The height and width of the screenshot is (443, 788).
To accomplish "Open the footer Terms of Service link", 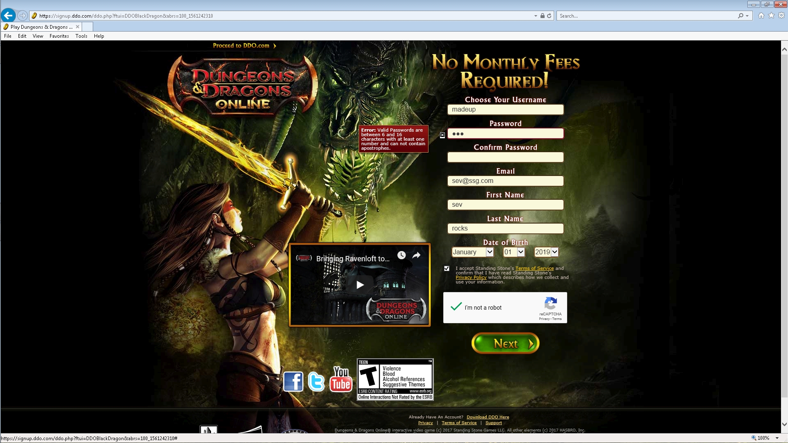I will [459, 423].
